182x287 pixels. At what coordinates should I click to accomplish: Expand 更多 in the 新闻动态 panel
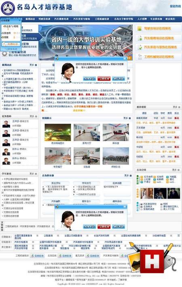click(33, 65)
